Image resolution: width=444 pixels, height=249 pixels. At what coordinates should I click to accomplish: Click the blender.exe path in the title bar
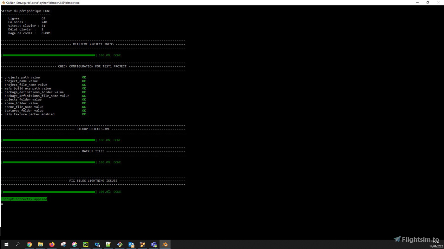tap(43, 3)
